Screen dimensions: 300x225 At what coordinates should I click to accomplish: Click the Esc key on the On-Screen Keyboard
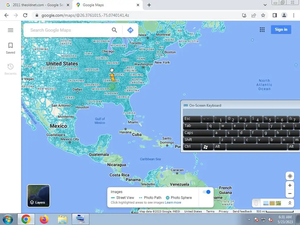[x=192, y=119]
